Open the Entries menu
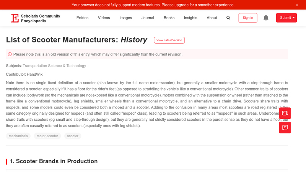Screen dimensions: 306x172 [x=82, y=18]
